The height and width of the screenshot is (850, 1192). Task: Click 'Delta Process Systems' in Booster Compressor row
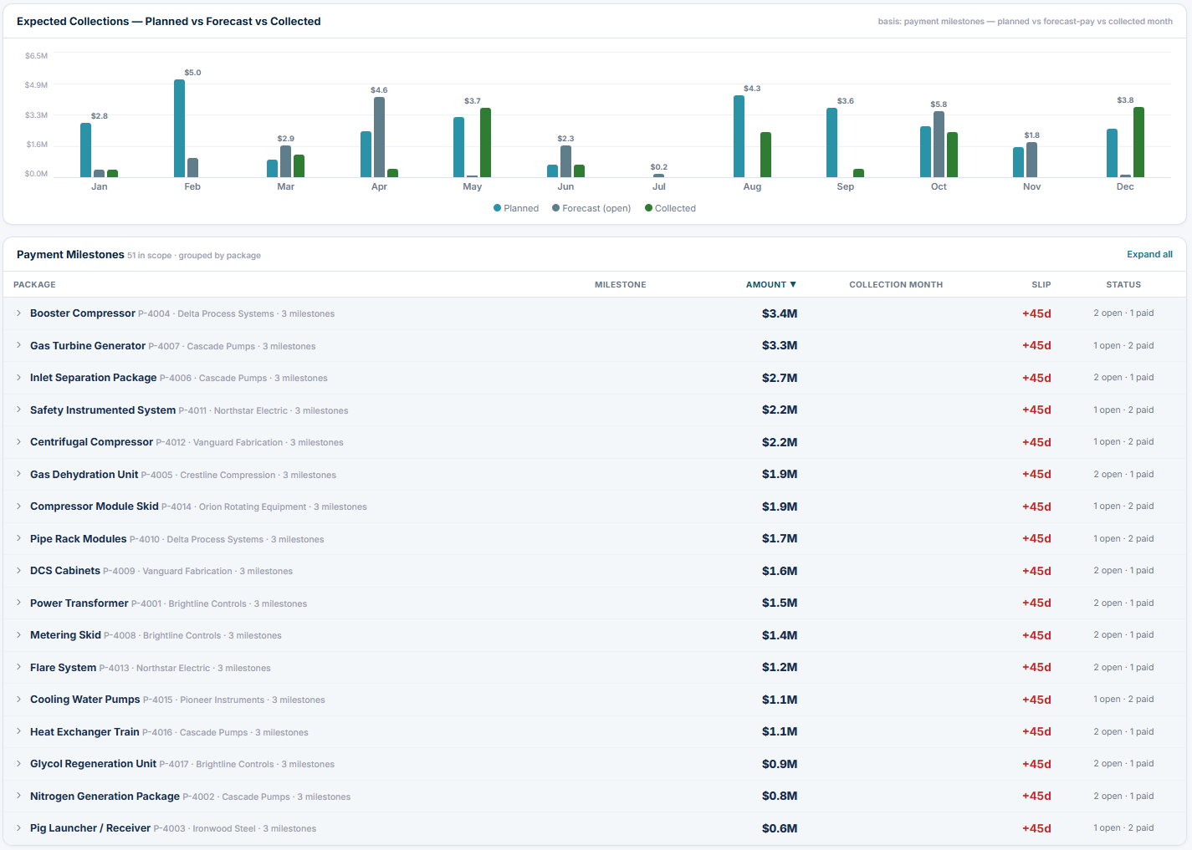(x=226, y=314)
